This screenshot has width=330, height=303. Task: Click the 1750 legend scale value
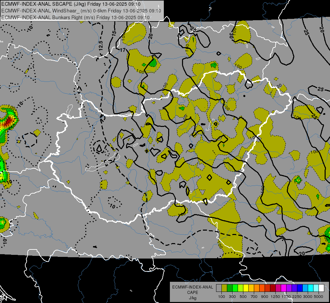click(286, 297)
